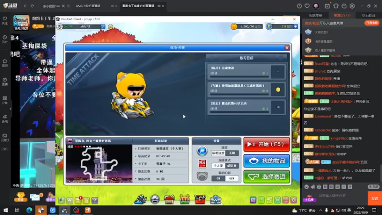Viewport: 382px width, 215px height.
Task: Click the orange 开通贵族 button
Action: [372, 23]
